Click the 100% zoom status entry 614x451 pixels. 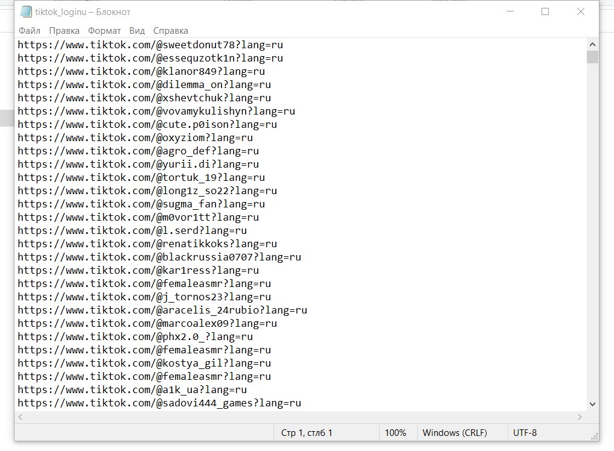coord(395,433)
